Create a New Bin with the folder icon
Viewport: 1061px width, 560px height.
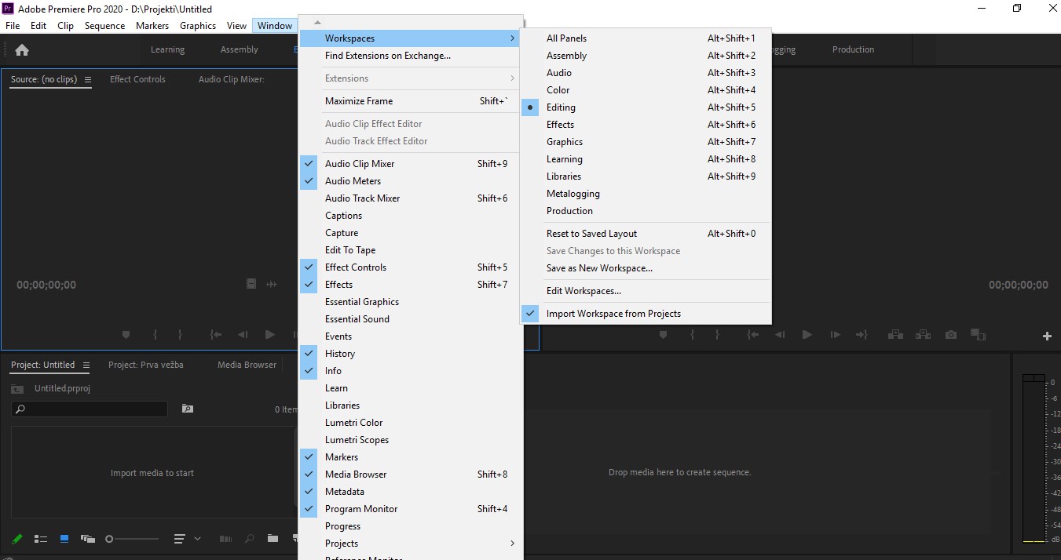click(273, 539)
